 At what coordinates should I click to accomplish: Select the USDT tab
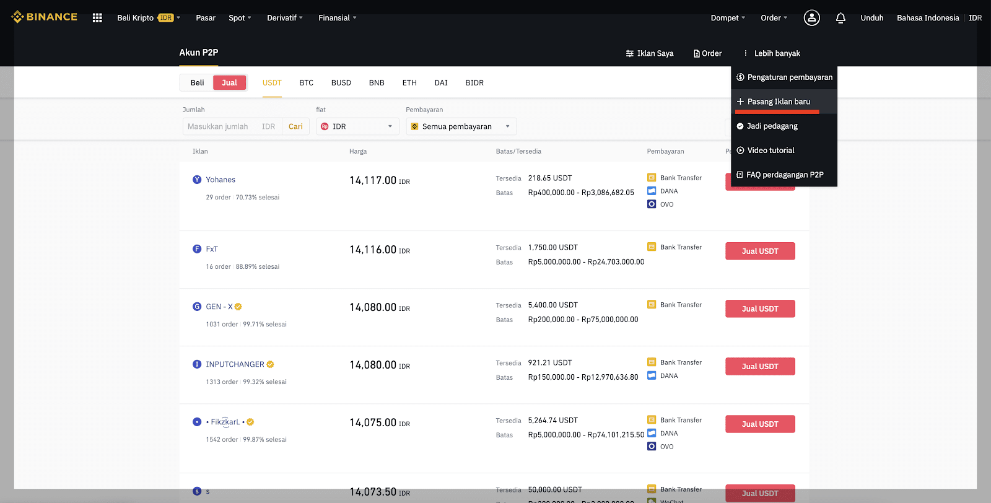(272, 83)
